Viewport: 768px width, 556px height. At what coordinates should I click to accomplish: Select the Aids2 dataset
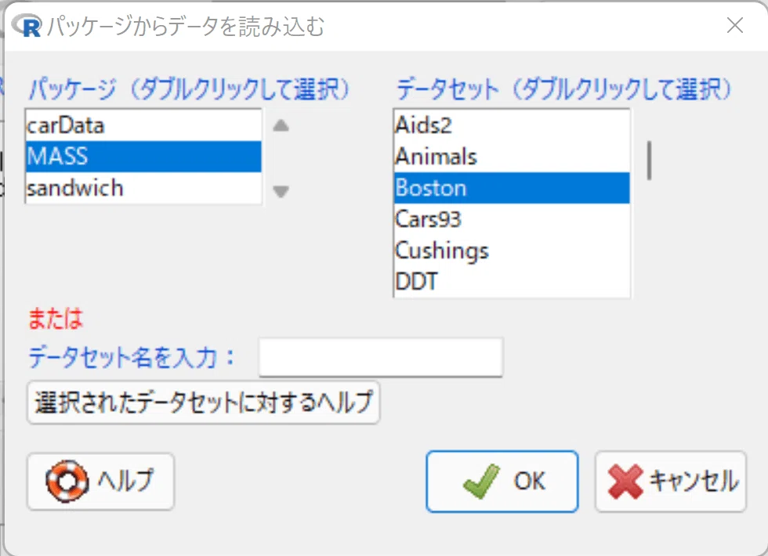pyautogui.click(x=512, y=125)
